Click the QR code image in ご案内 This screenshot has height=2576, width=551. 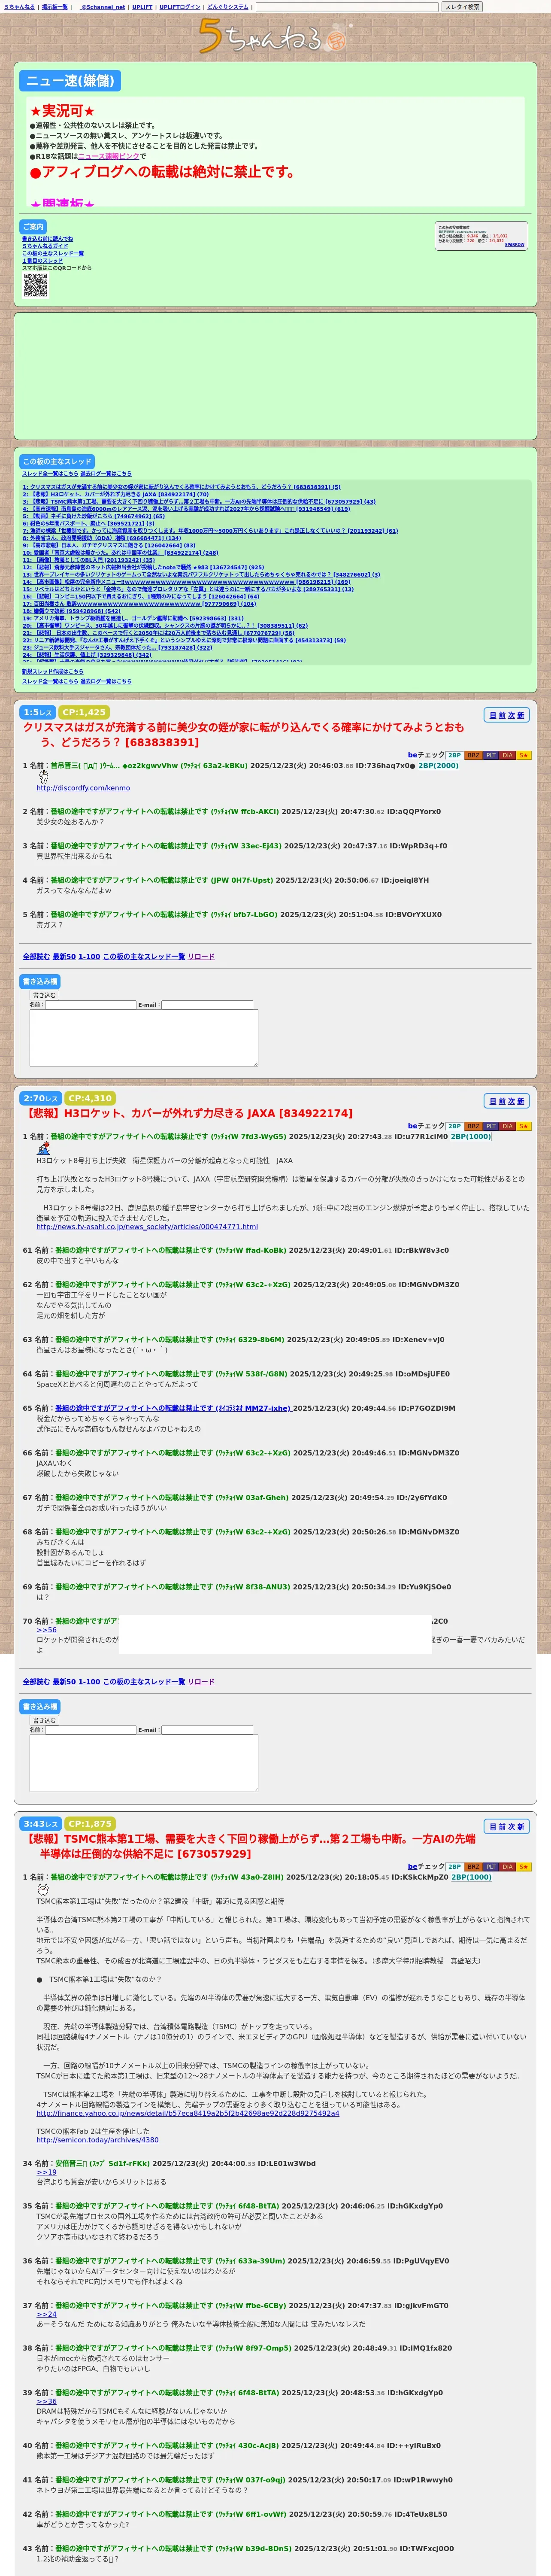point(35,285)
